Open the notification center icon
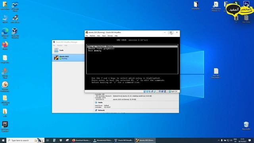 click(250, 140)
